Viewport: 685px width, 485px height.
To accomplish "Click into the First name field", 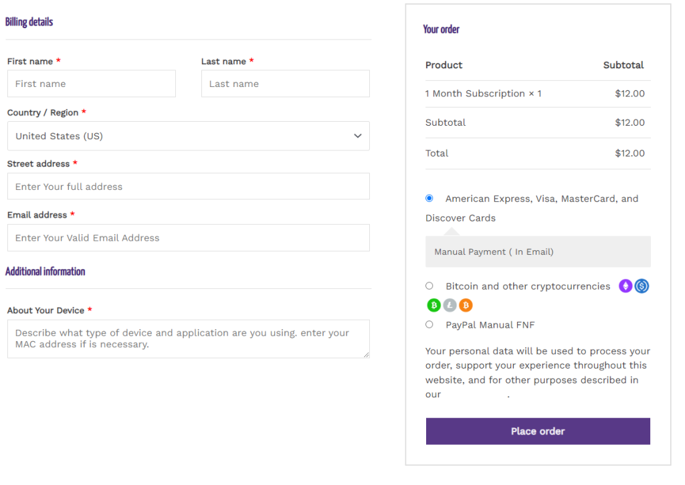I will point(92,84).
